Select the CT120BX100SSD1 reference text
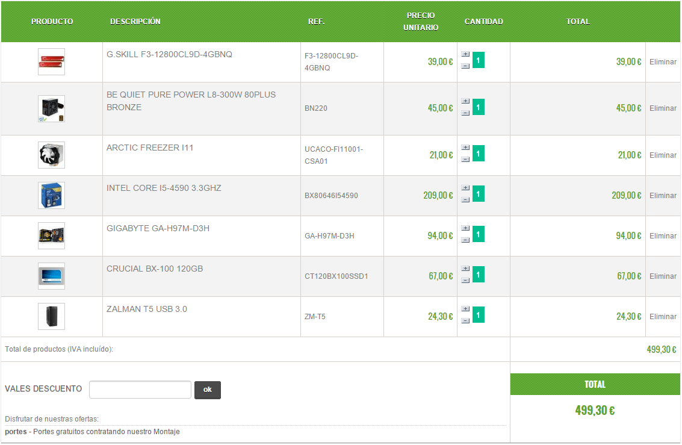This screenshot has height=445, width=682. click(x=336, y=276)
